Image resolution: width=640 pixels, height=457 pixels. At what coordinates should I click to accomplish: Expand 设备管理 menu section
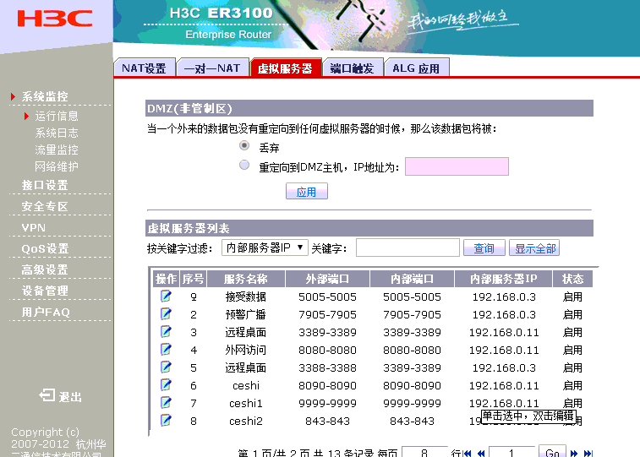(x=45, y=291)
